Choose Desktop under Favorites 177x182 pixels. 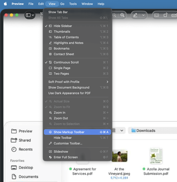coord(26,167)
